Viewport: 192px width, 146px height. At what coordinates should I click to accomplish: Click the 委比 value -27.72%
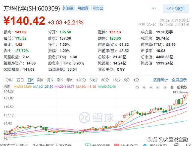coord(22,51)
